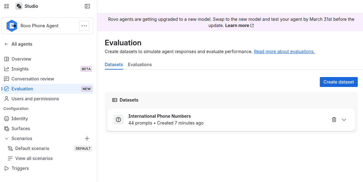Open the agent more options menu
Image resolution: width=363 pixels, height=182 pixels.
[84, 26]
